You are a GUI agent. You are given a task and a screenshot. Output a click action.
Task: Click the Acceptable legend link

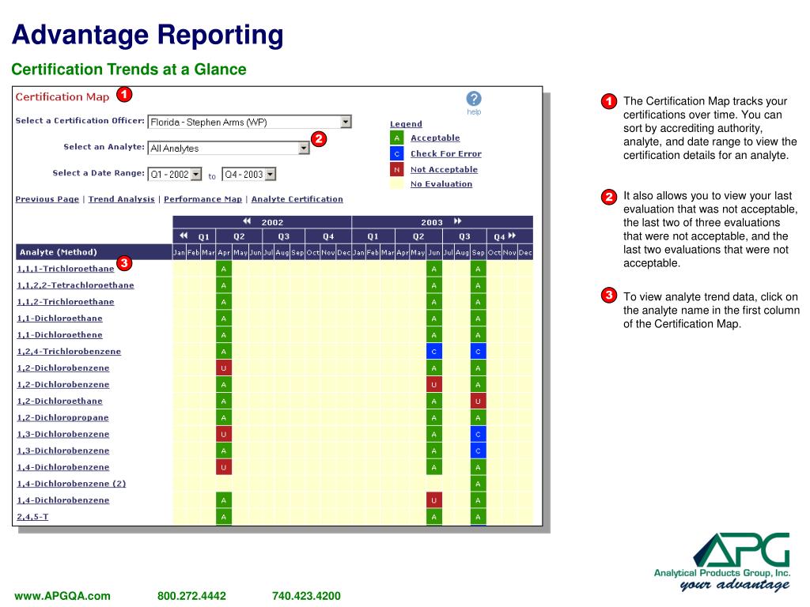[x=435, y=138]
